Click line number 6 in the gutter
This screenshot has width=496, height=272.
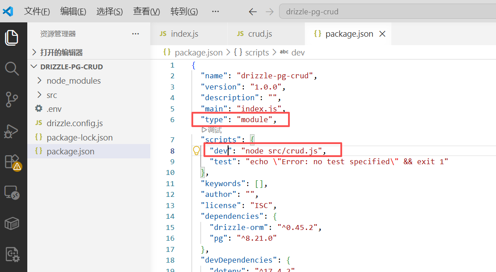point(172,119)
